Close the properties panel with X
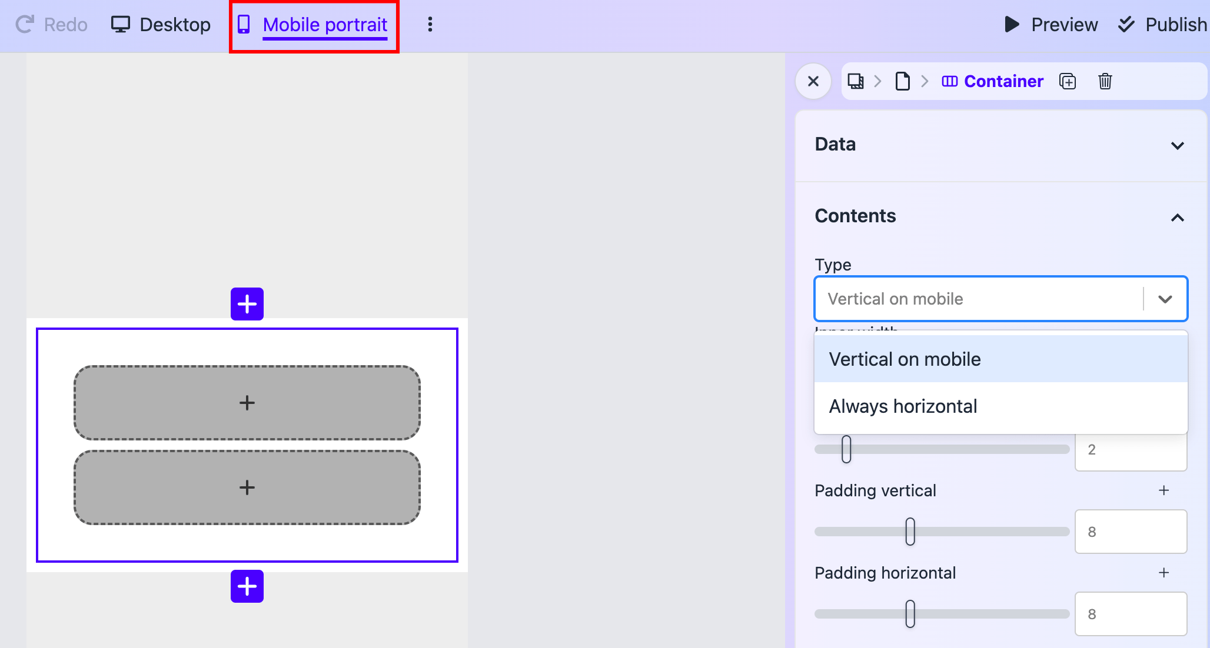Image resolution: width=1210 pixels, height=648 pixels. [x=813, y=81]
